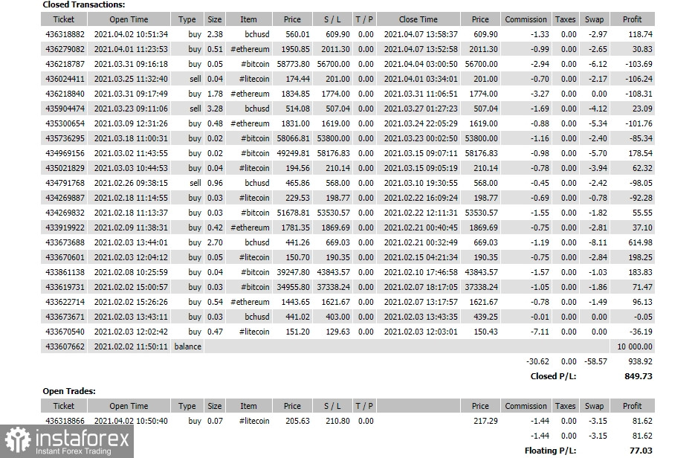Select ticket 435736295 cell
695x458 pixels.
coord(65,138)
